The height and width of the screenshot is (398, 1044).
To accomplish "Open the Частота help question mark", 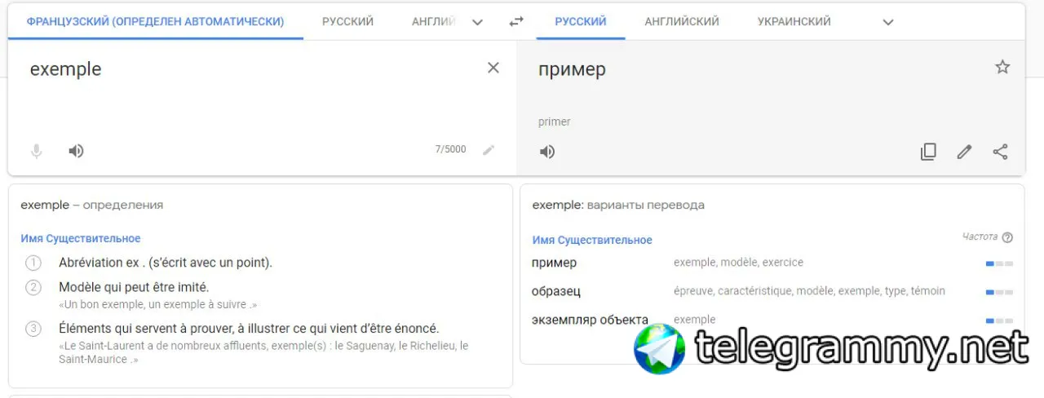I will click(1007, 237).
